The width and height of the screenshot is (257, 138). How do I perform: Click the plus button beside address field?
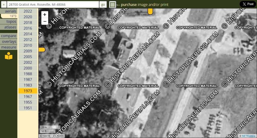(x=4, y=4)
